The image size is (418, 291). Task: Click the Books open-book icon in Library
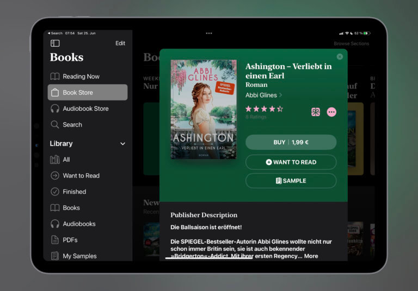coord(55,208)
